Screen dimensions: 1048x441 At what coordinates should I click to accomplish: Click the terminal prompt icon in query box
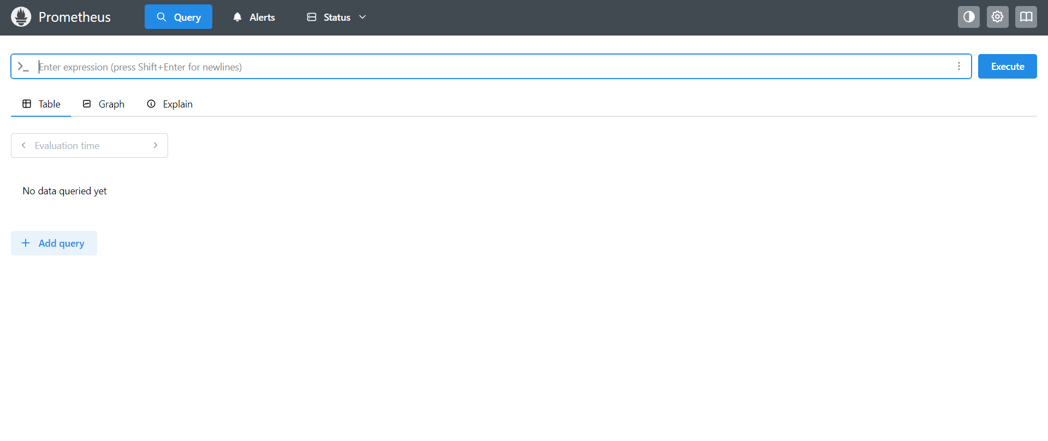click(23, 67)
